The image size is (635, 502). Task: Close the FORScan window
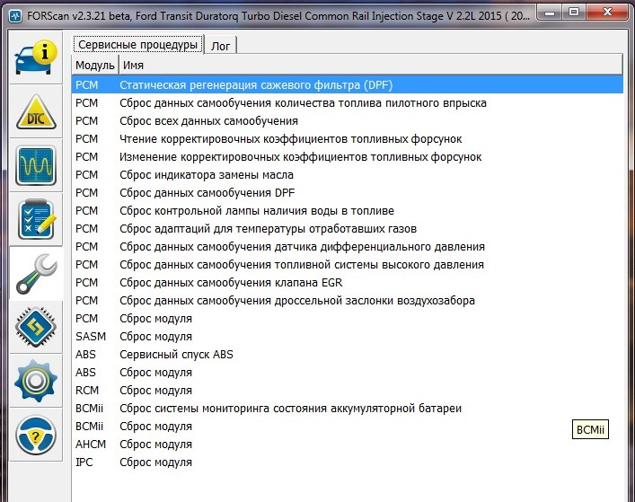point(607,13)
